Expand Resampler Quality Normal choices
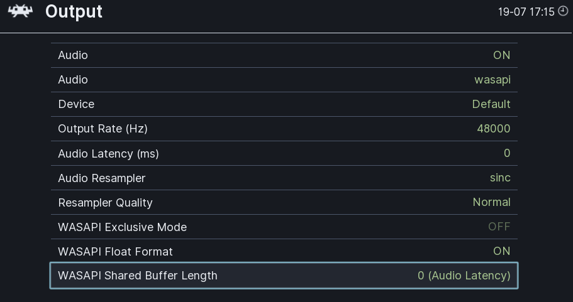This screenshot has height=302, width=573. pos(491,202)
